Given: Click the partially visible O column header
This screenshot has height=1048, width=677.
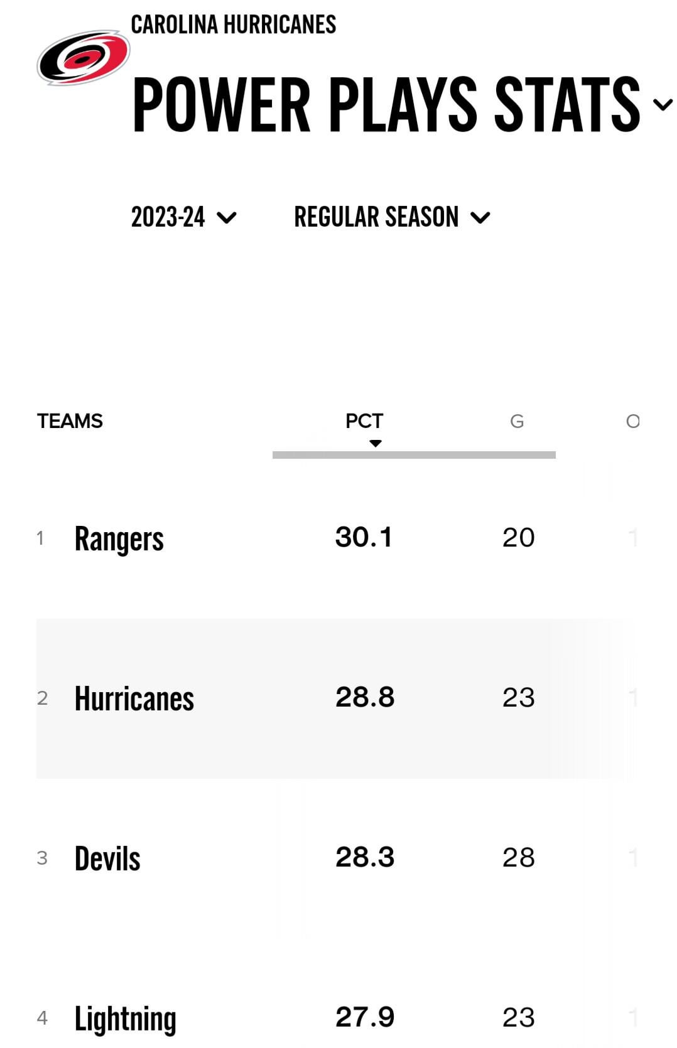Looking at the screenshot, I should click(x=632, y=421).
